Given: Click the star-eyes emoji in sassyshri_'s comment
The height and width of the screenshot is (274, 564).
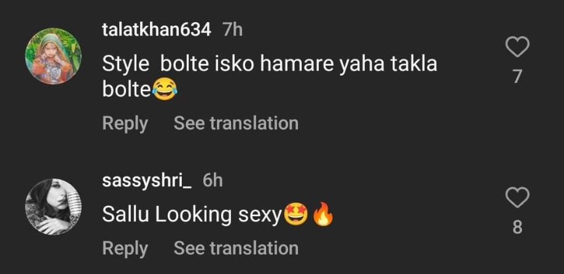Looking at the screenshot, I should coord(294,215).
